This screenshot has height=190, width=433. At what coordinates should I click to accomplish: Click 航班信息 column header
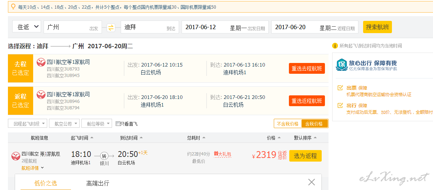(40, 138)
